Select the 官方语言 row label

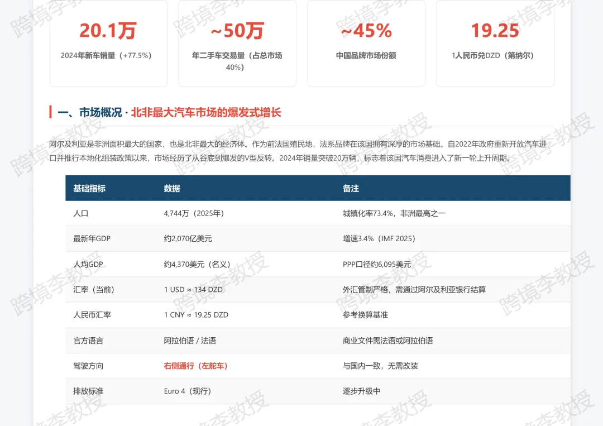pos(88,341)
